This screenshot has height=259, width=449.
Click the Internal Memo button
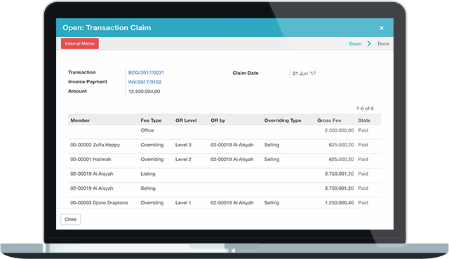click(80, 43)
